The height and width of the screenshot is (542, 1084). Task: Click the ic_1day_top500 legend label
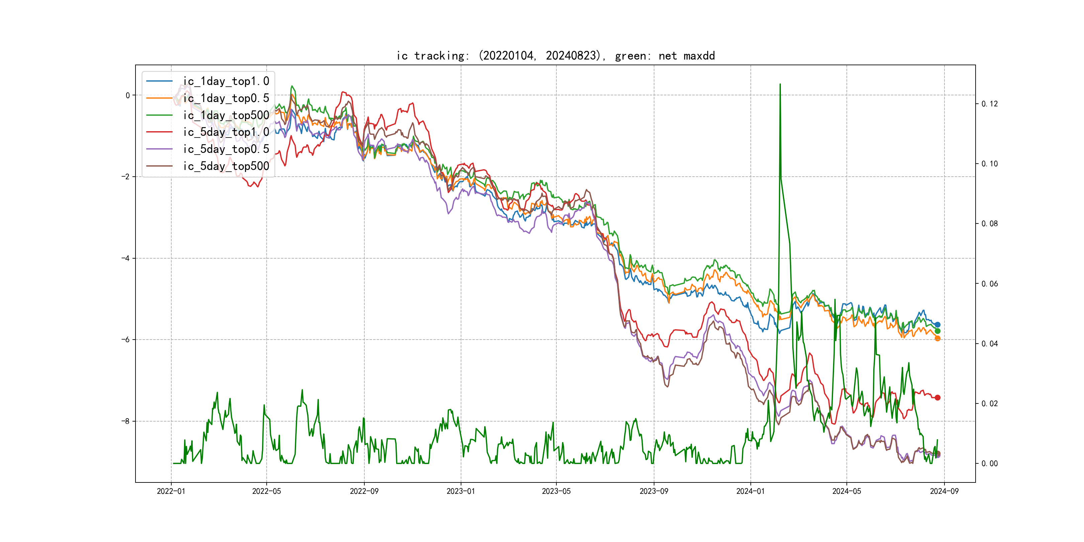coord(226,115)
